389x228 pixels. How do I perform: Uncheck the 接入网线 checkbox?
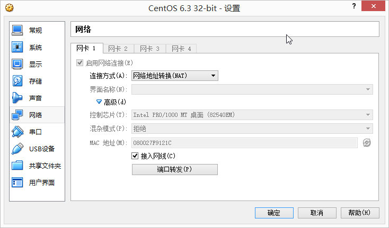[135, 156]
